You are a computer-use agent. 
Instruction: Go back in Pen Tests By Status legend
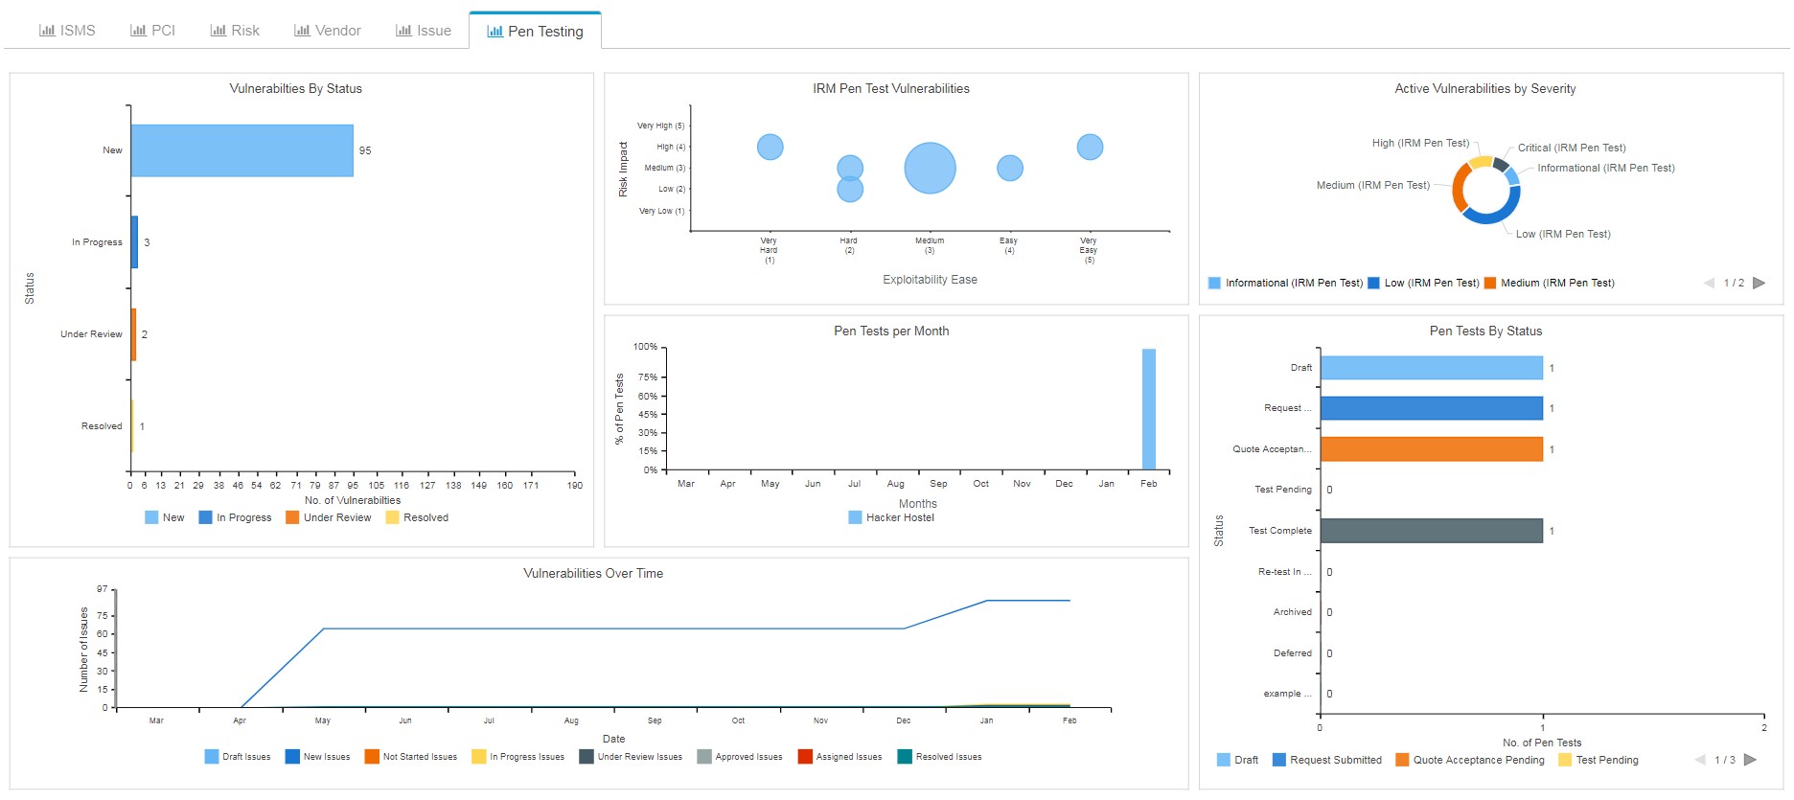click(1700, 760)
